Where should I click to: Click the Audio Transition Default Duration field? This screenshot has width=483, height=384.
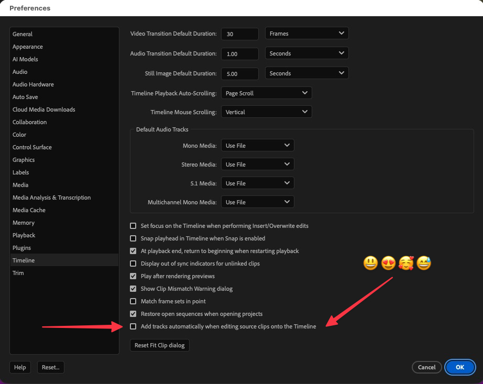[239, 54]
